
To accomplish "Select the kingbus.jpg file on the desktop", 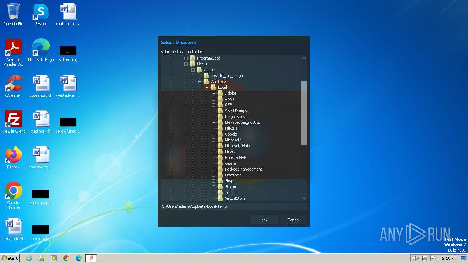I will click(x=41, y=197).
